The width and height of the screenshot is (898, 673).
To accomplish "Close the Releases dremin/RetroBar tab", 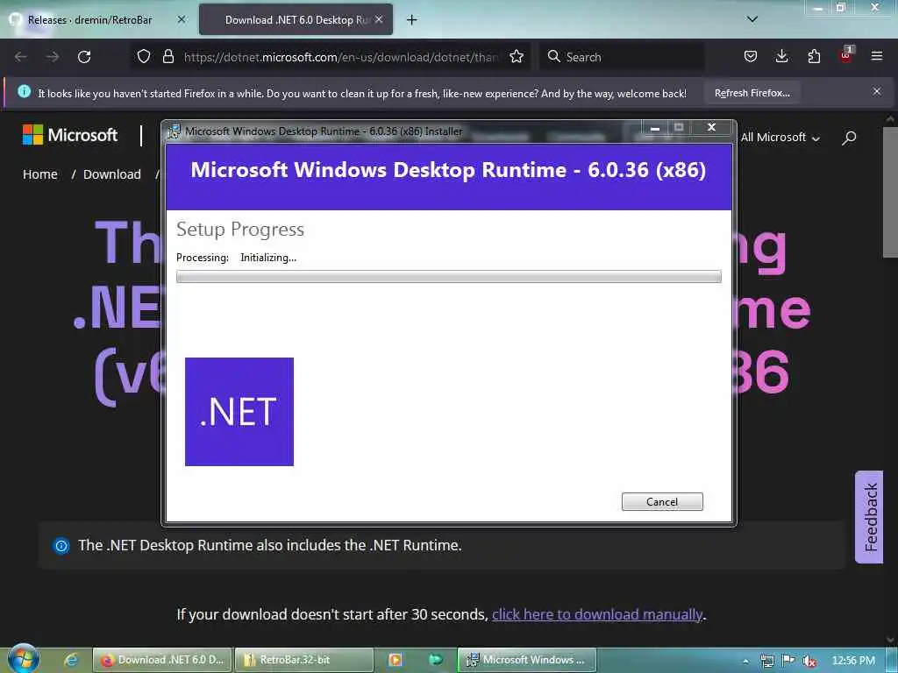I will tap(182, 19).
